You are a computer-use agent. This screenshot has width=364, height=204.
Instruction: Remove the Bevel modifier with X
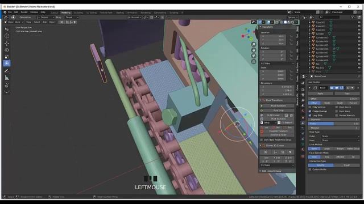(358, 88)
